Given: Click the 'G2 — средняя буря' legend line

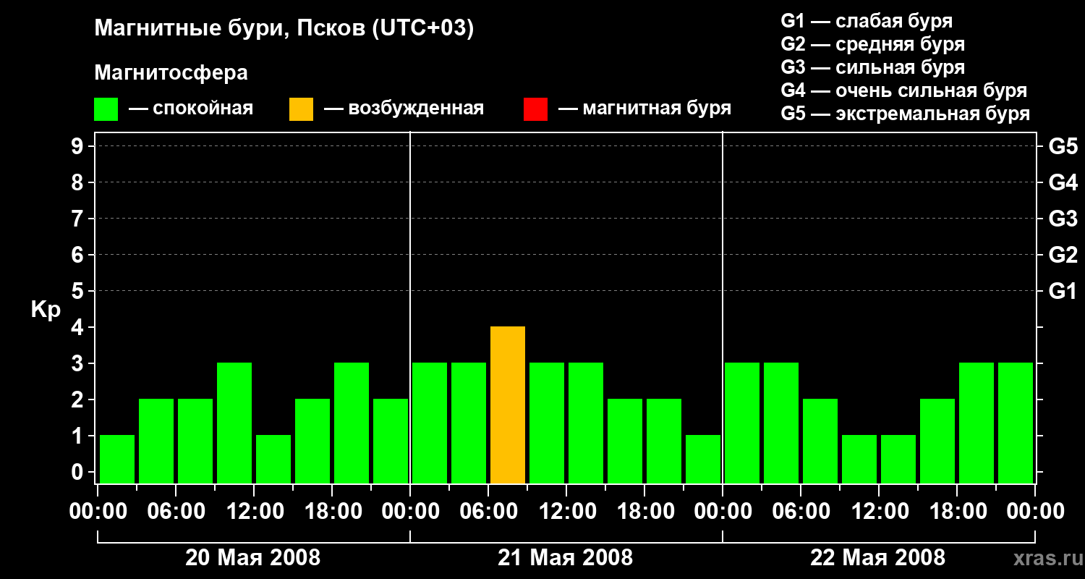Looking at the screenshot, I should (x=872, y=44).
